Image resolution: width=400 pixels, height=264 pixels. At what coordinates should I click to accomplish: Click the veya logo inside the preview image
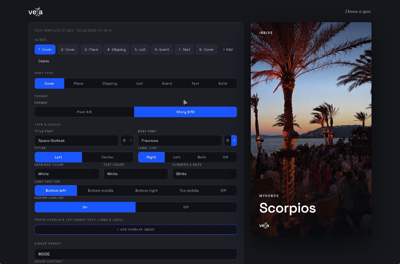click(264, 225)
